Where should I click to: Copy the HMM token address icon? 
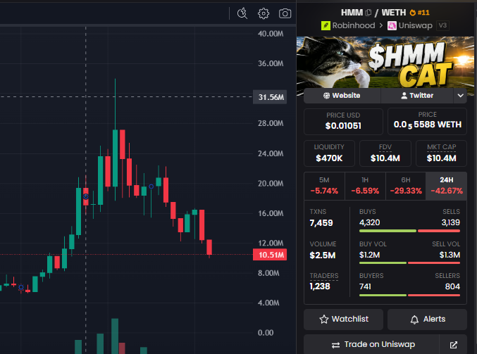click(x=368, y=13)
